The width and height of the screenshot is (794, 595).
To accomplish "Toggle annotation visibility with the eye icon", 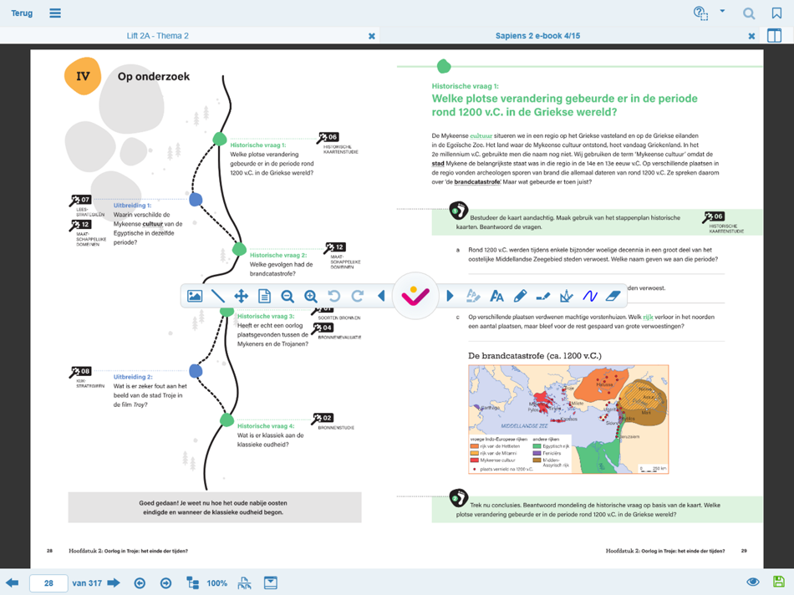I will click(753, 582).
